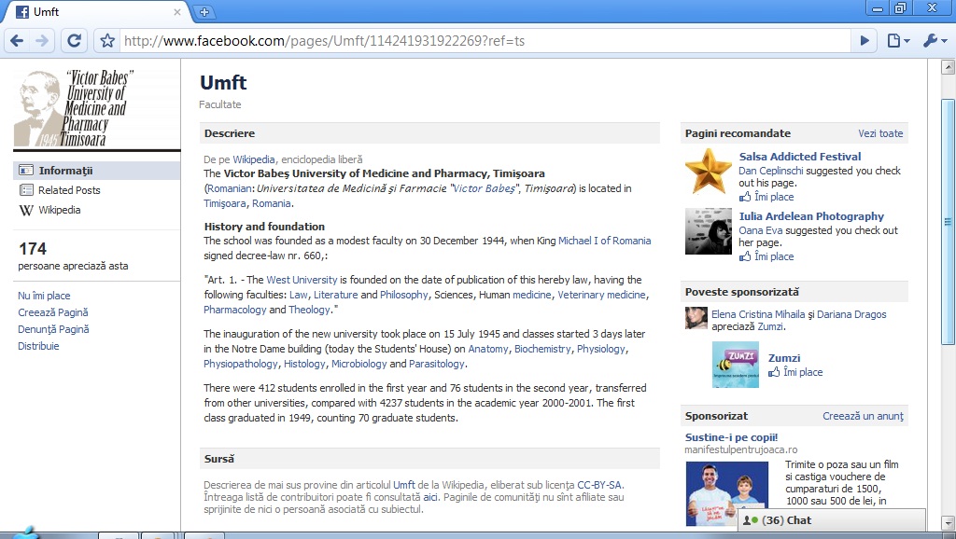The image size is (956, 539).
Task: Click the scrollbar down arrow
Action: point(948,522)
